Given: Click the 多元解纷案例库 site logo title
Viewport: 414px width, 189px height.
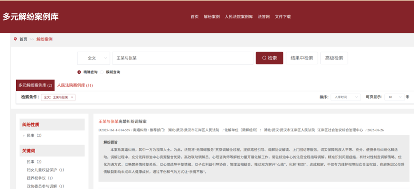Looking at the screenshot, I should click(31, 17).
